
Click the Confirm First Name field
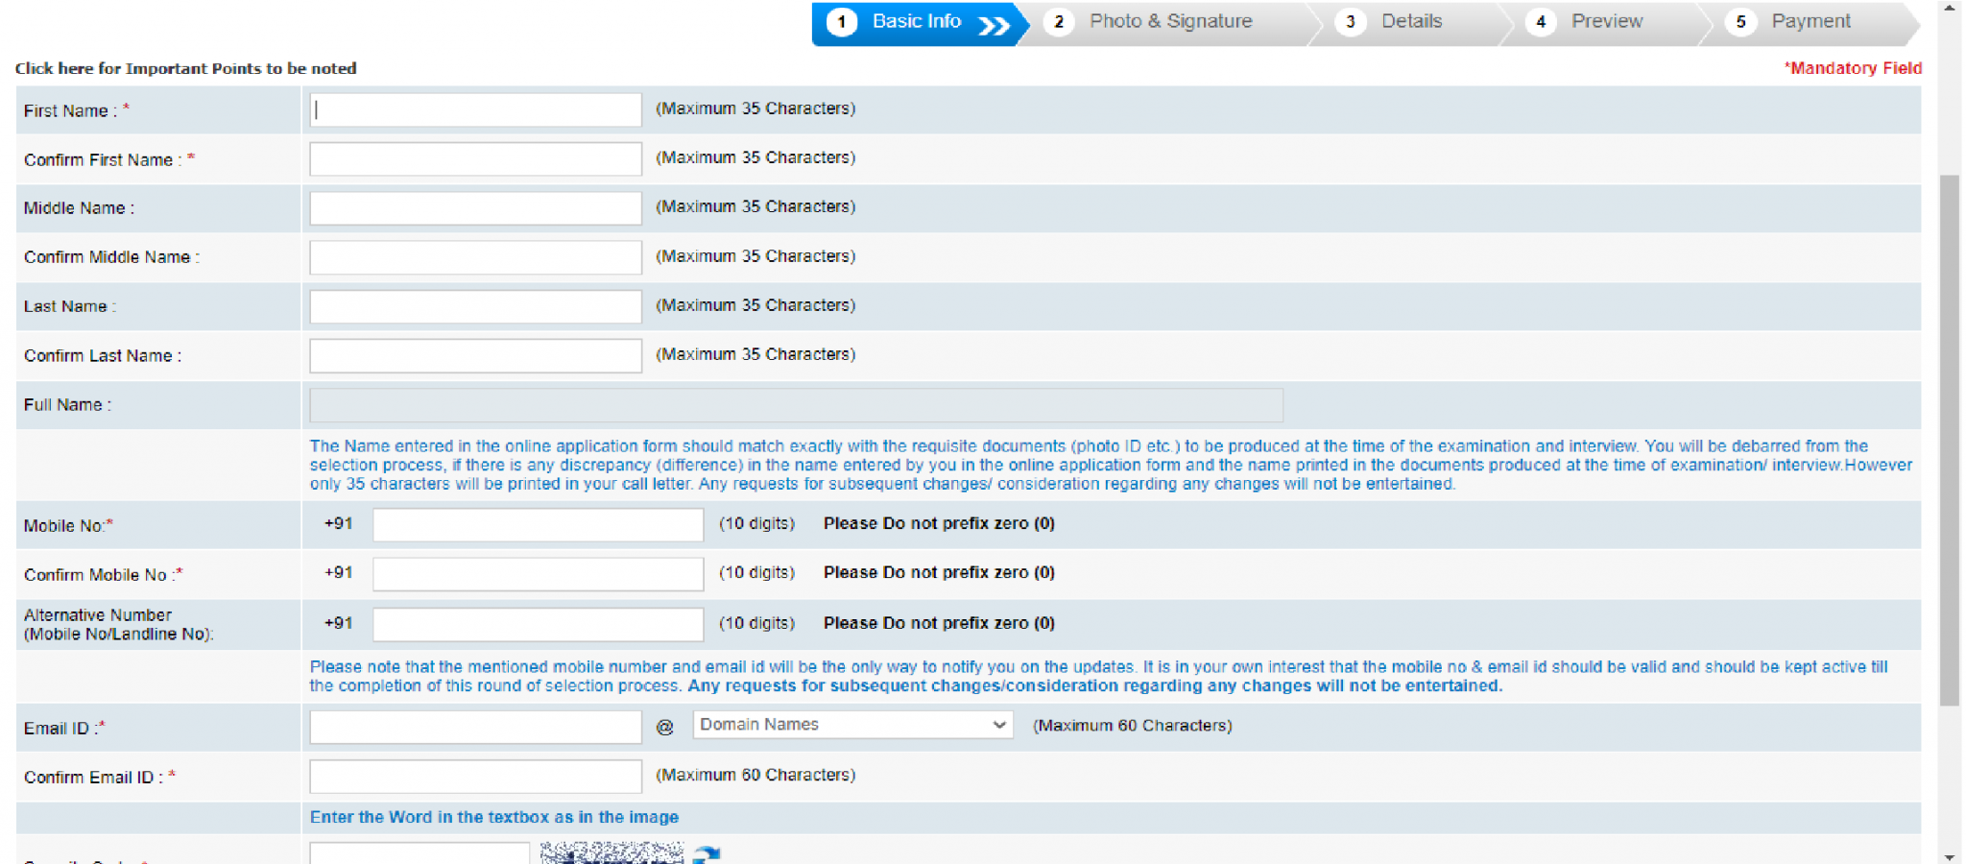coord(475,159)
